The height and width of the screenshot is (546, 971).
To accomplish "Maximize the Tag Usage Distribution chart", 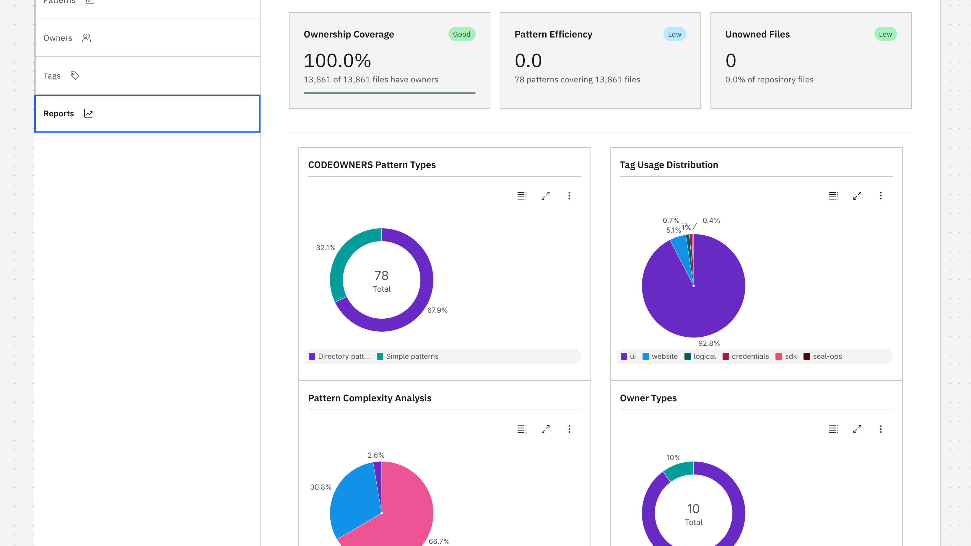I will tap(857, 195).
